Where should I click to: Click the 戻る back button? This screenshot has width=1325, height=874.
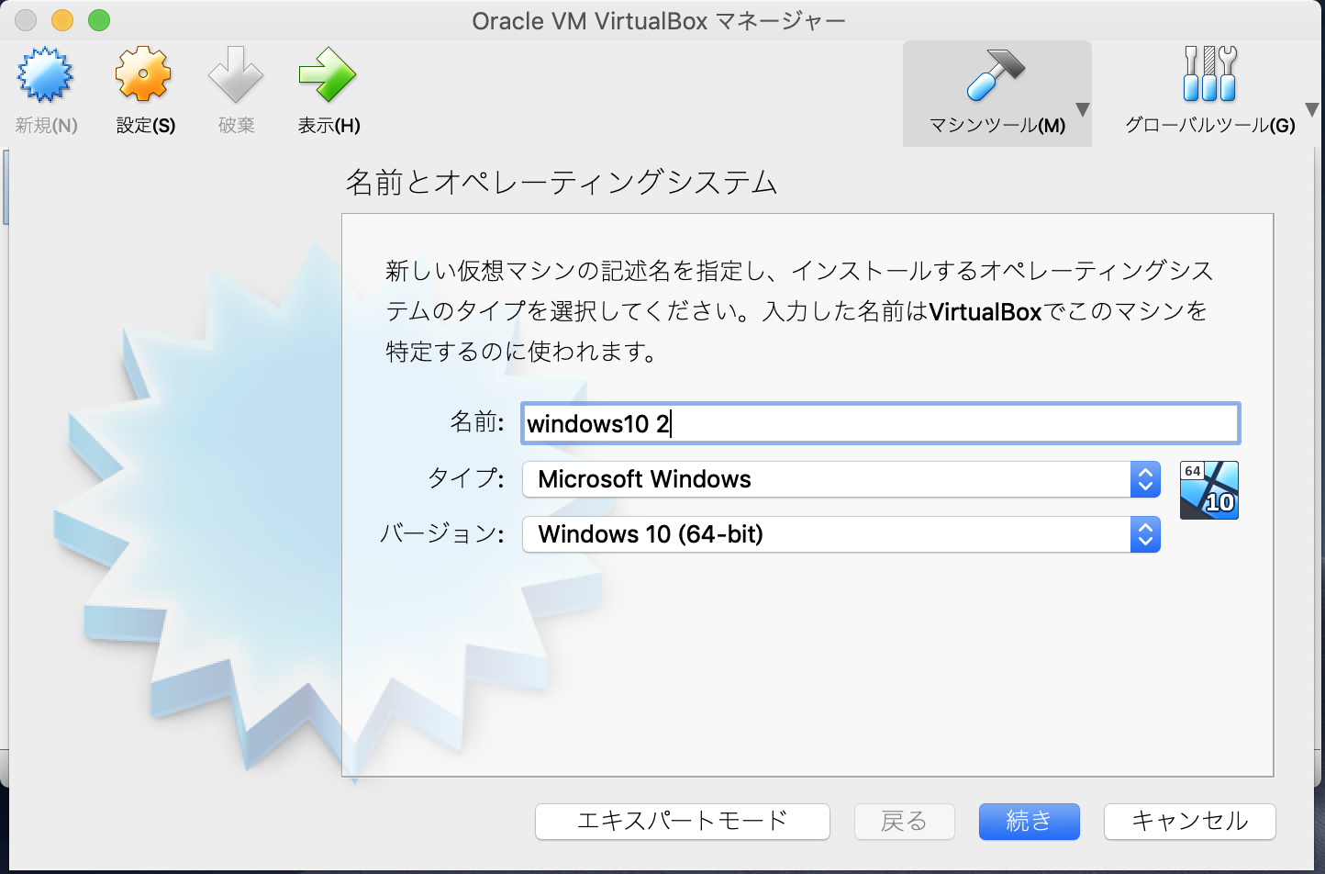pyautogui.click(x=904, y=821)
